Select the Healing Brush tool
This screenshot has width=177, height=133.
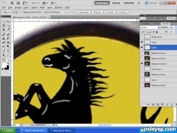click(x=4, y=34)
